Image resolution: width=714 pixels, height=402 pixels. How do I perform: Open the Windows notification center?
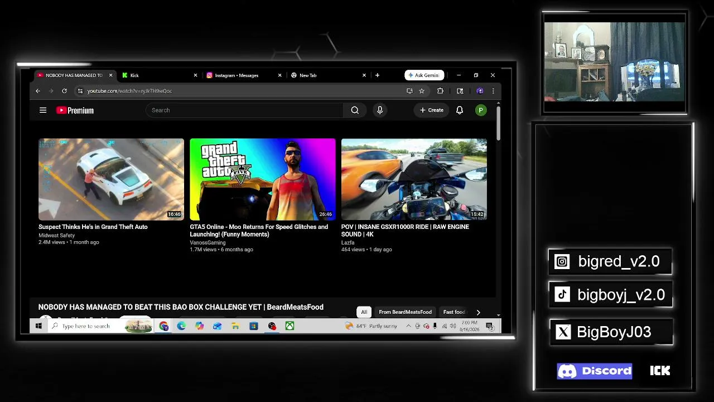489,326
